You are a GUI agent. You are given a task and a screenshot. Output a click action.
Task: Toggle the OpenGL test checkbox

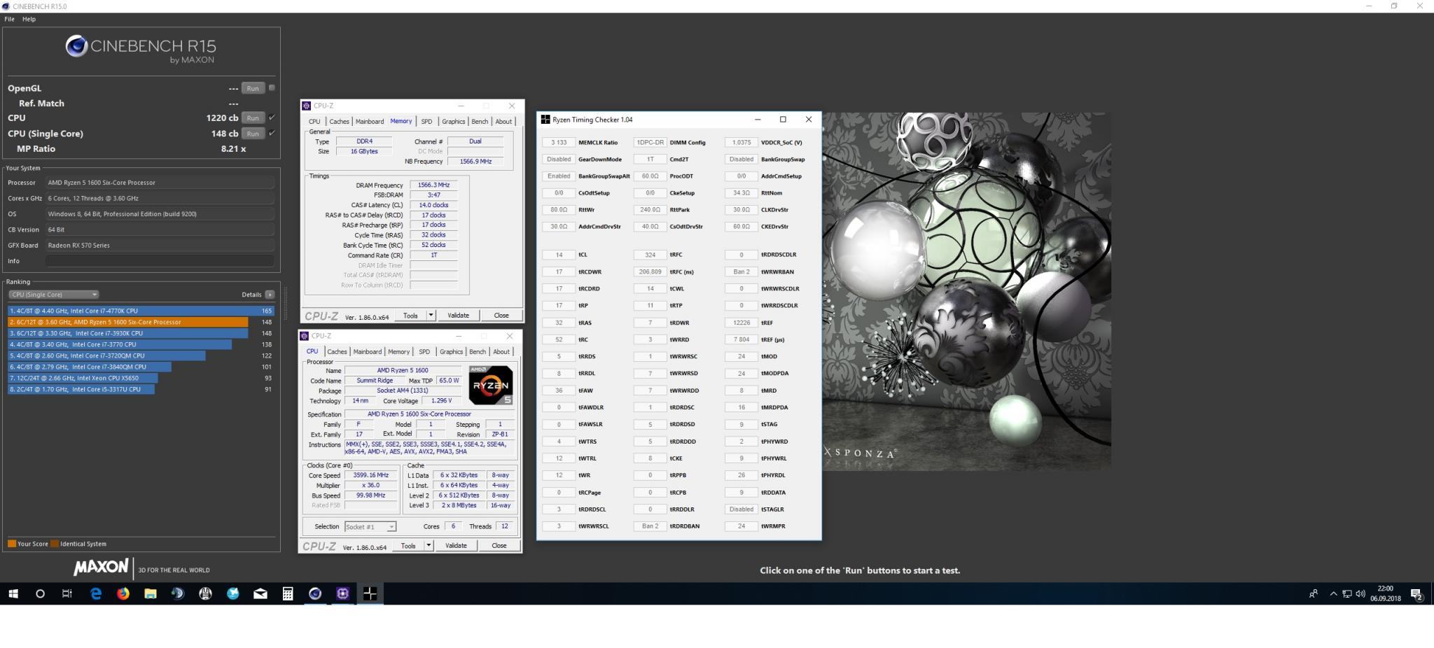coord(272,87)
